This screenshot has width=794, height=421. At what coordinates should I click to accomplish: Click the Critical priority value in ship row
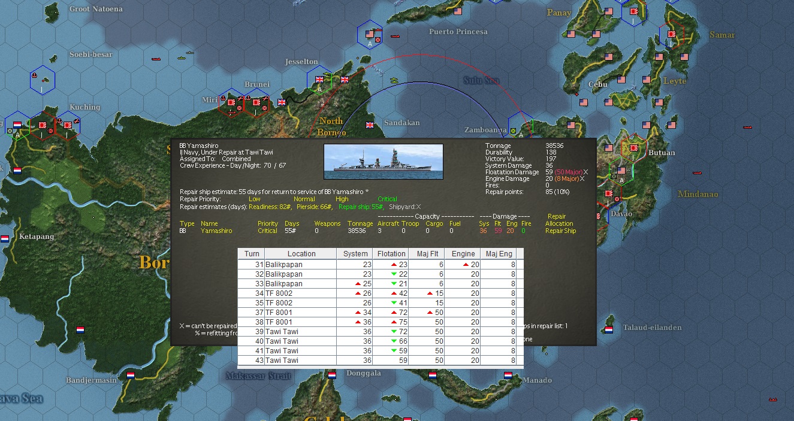(267, 231)
